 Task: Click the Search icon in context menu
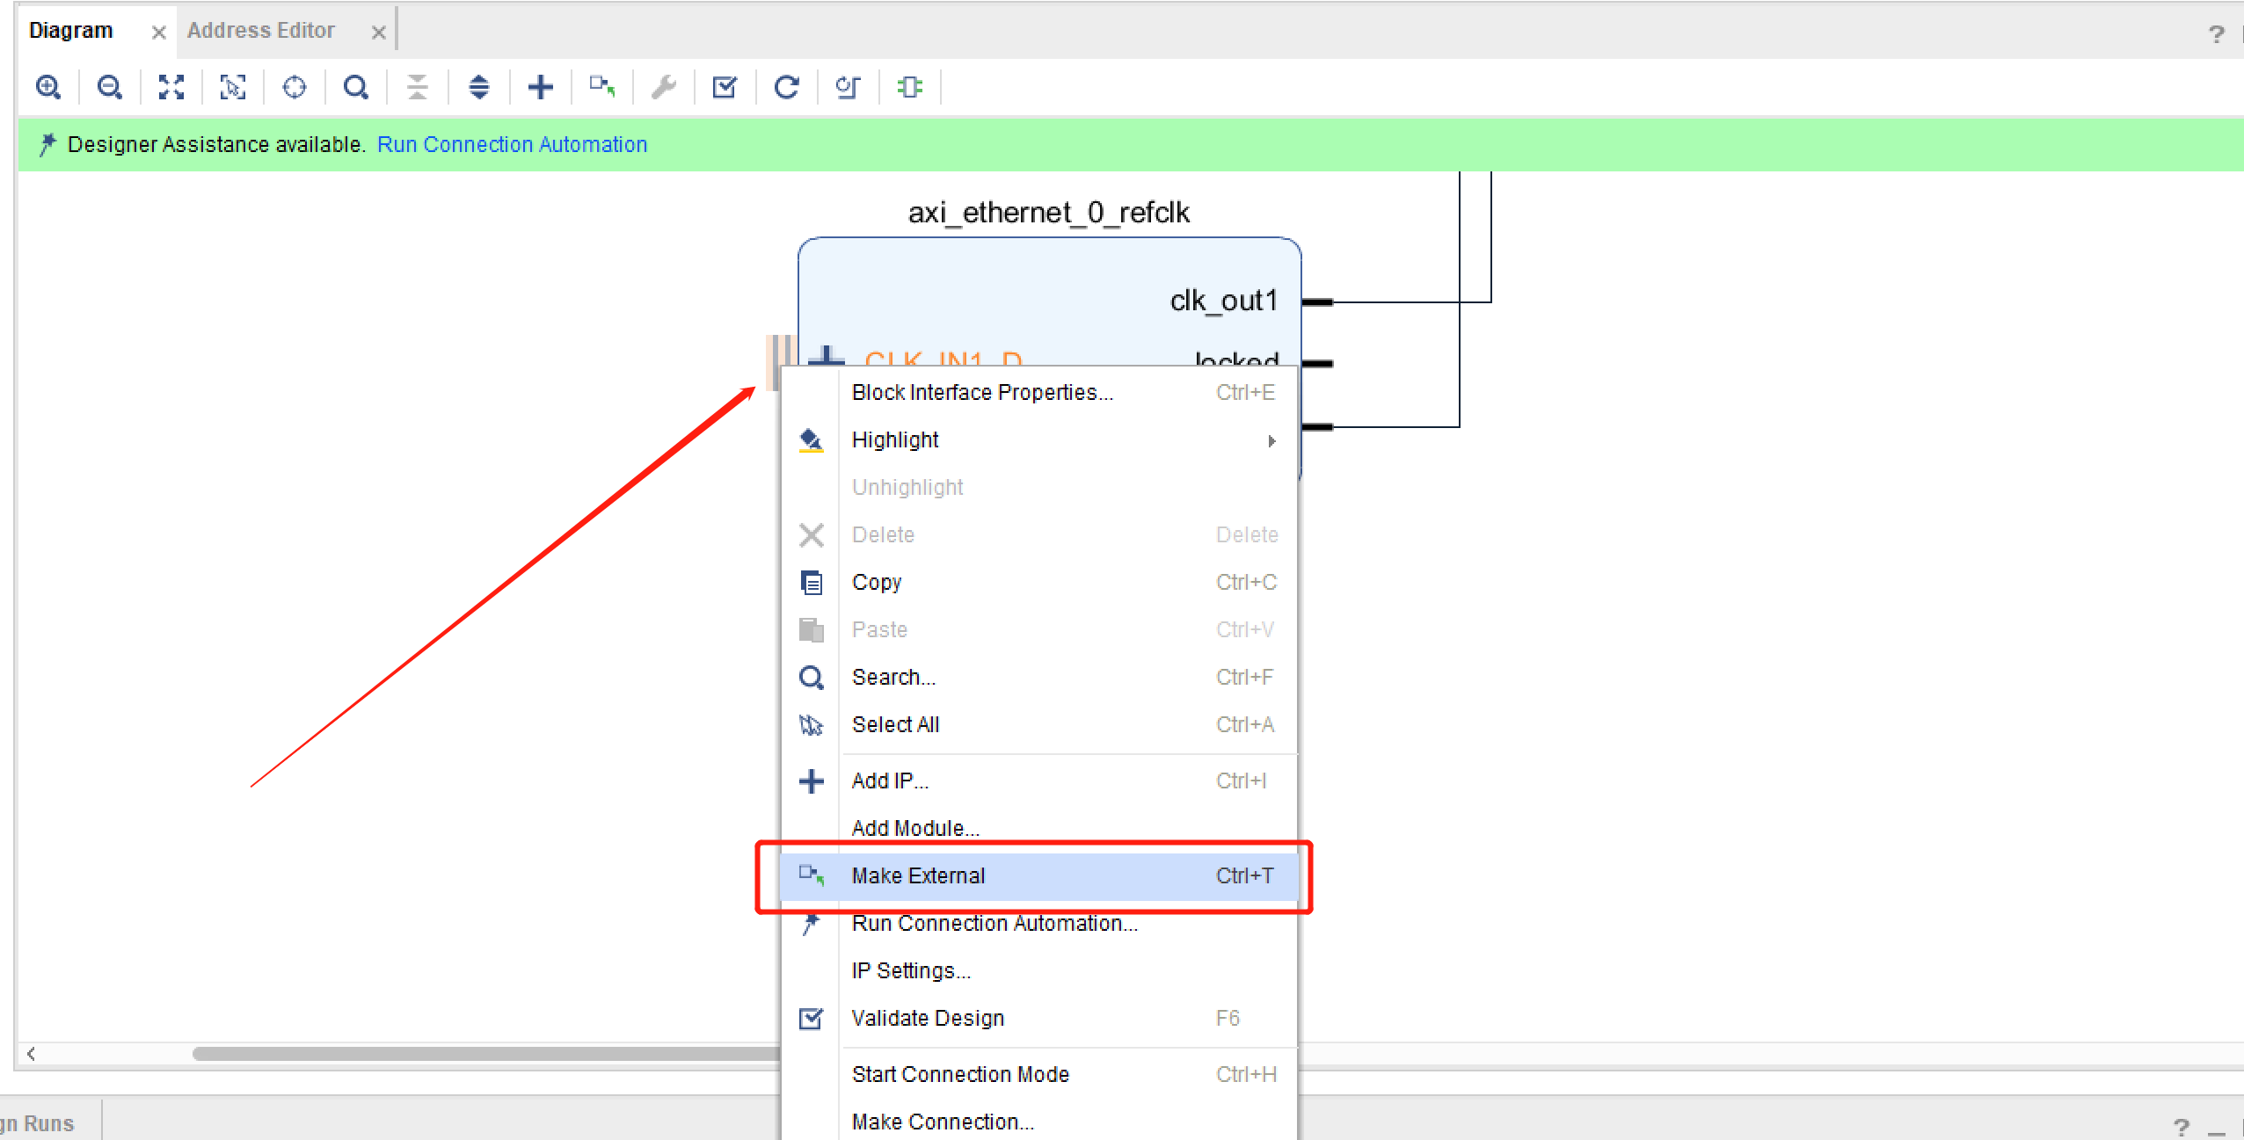pyautogui.click(x=811, y=677)
